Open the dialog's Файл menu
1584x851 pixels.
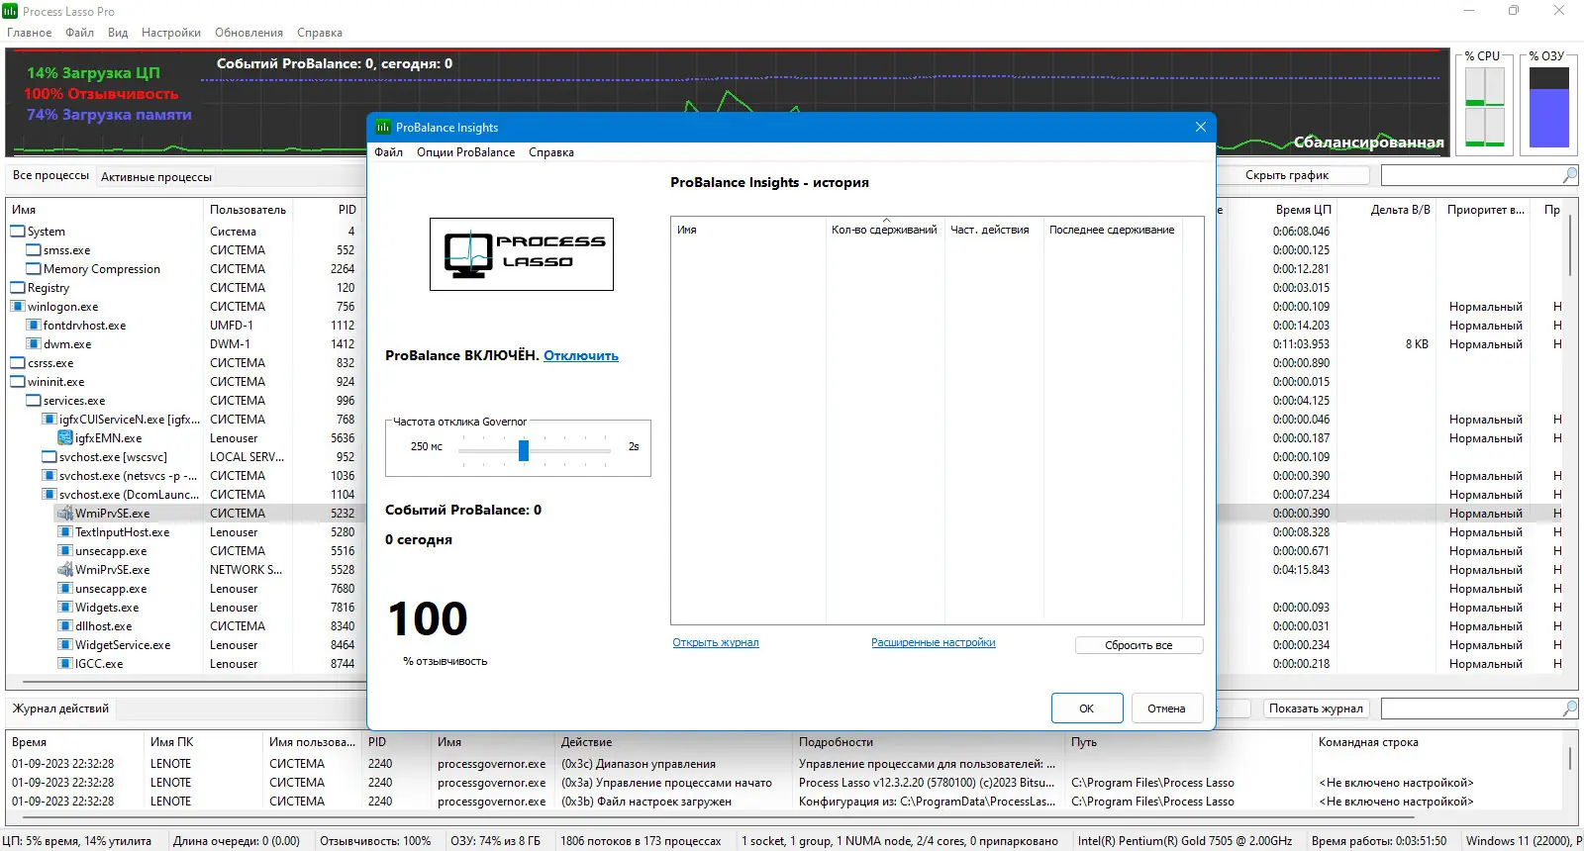click(388, 152)
